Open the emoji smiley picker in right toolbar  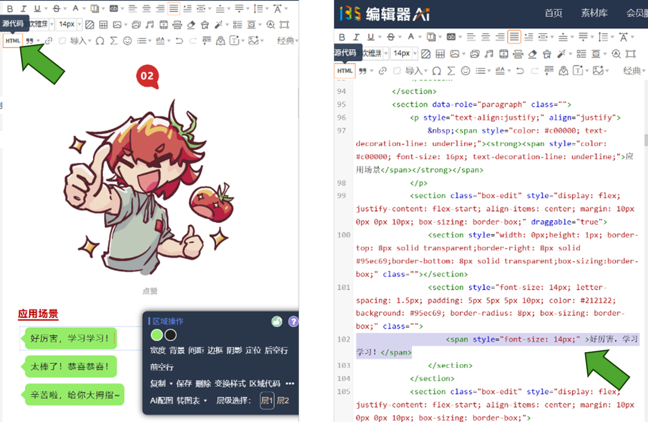(x=465, y=71)
